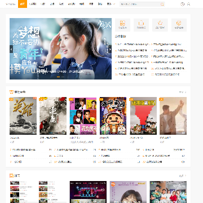
Task: Open the neon TV stage show thumbnail
Action: click(88, 192)
